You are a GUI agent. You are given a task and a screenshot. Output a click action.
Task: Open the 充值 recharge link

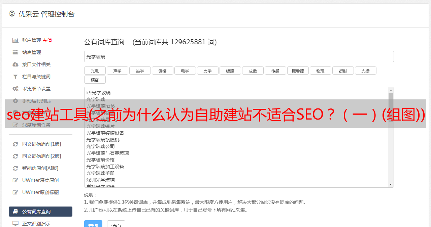(47, 40)
